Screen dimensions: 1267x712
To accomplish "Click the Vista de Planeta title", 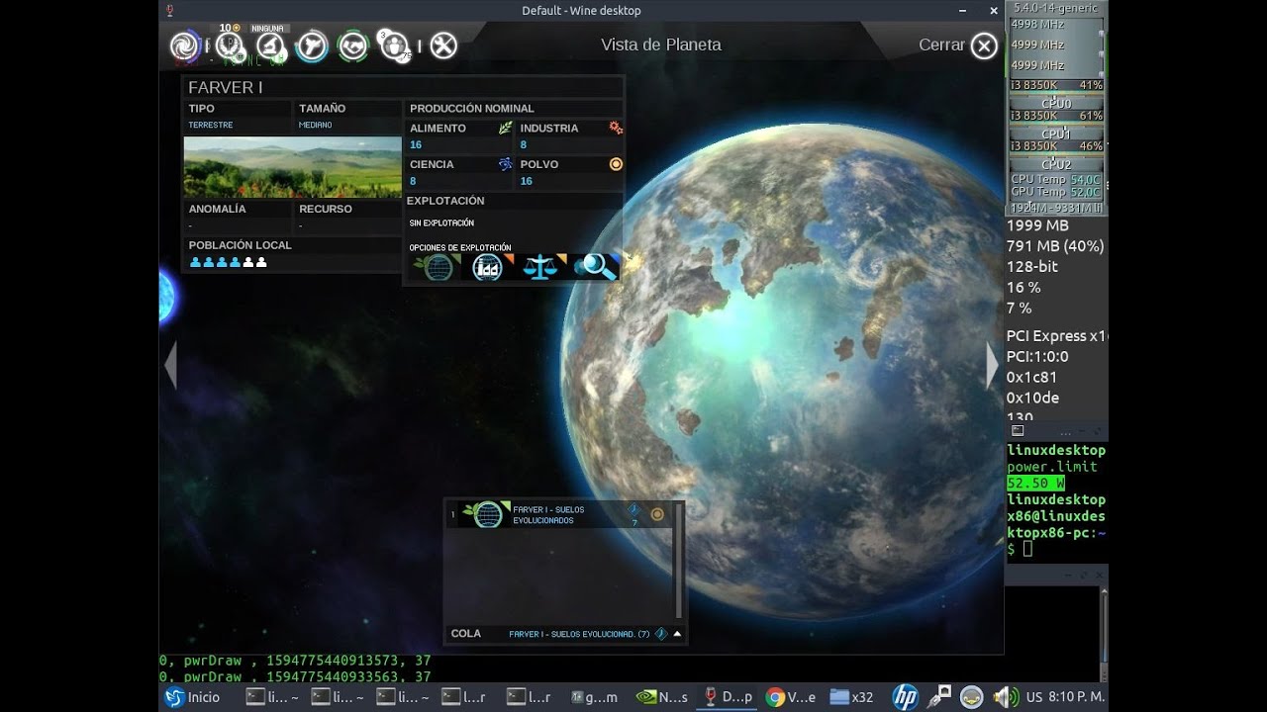I will click(661, 44).
